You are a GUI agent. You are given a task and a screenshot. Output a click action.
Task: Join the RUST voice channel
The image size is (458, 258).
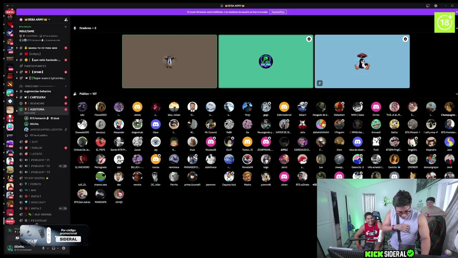[x=43, y=142]
